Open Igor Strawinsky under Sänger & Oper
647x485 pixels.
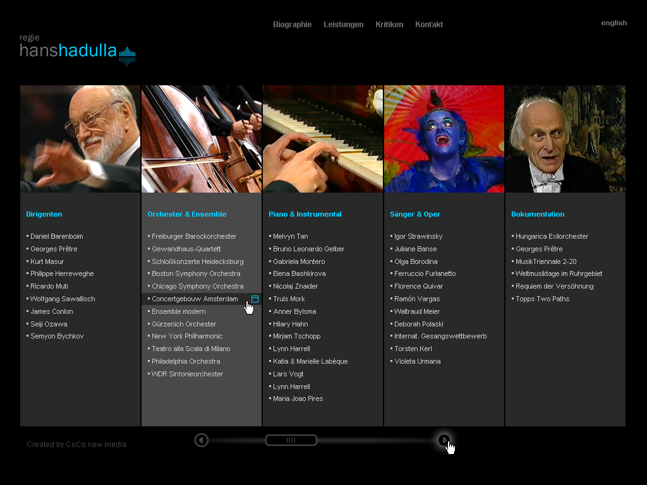(x=418, y=236)
